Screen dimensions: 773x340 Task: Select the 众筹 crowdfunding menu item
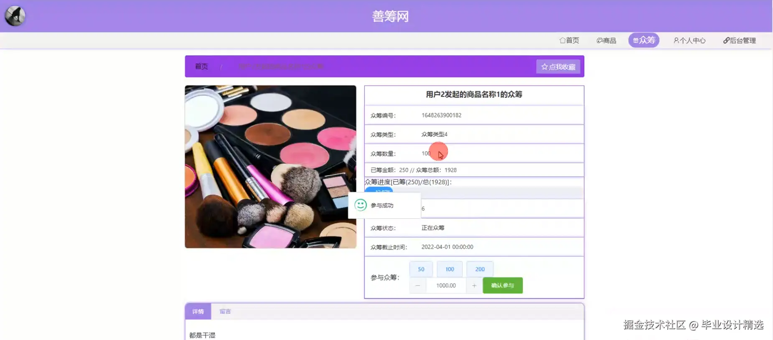pyautogui.click(x=644, y=40)
